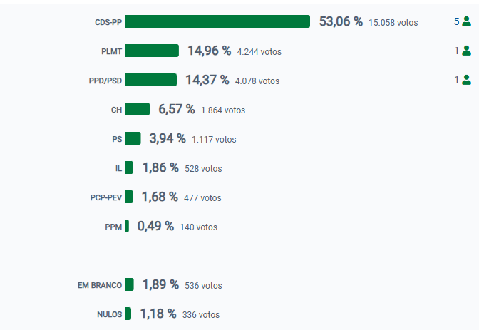Click the elected member icon beside PLMT

(x=467, y=51)
